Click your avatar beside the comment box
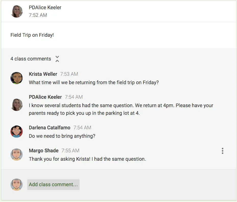The image size is (237, 202). [x=17, y=185]
